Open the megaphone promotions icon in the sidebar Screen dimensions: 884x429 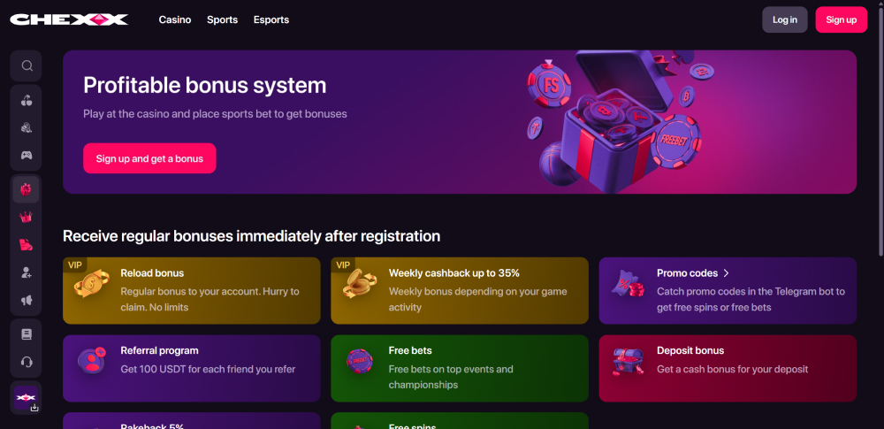click(x=26, y=301)
